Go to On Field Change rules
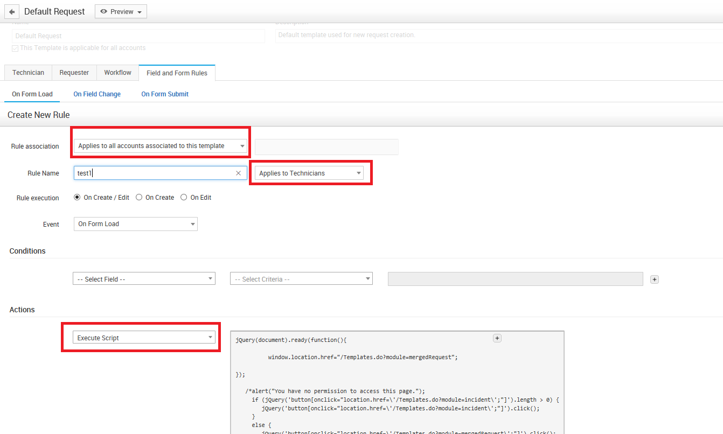This screenshot has width=723, height=434. pos(97,94)
